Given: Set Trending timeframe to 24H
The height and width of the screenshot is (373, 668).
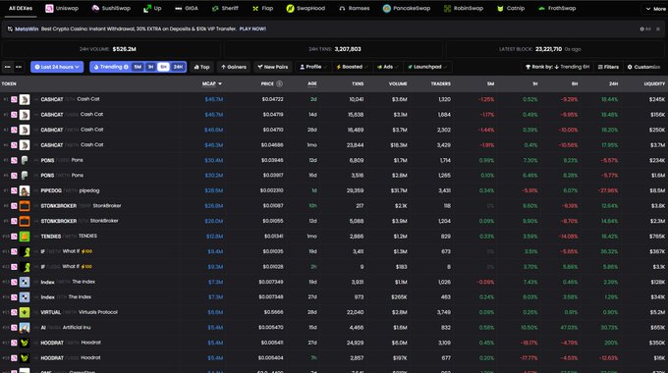Looking at the screenshot, I should coord(178,67).
